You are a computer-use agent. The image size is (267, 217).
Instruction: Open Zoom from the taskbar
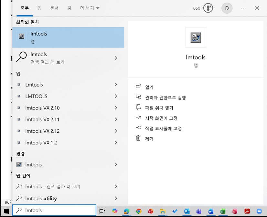click(x=259, y=211)
